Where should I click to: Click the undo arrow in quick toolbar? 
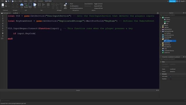tap(8, 1)
